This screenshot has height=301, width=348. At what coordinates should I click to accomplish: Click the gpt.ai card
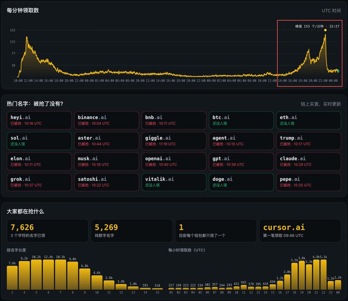click(241, 162)
